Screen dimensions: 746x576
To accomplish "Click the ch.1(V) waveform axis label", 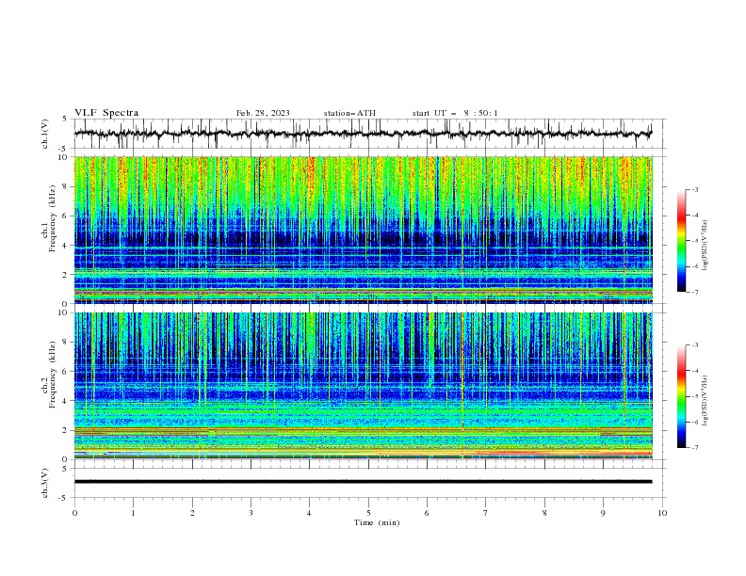I will [45, 134].
